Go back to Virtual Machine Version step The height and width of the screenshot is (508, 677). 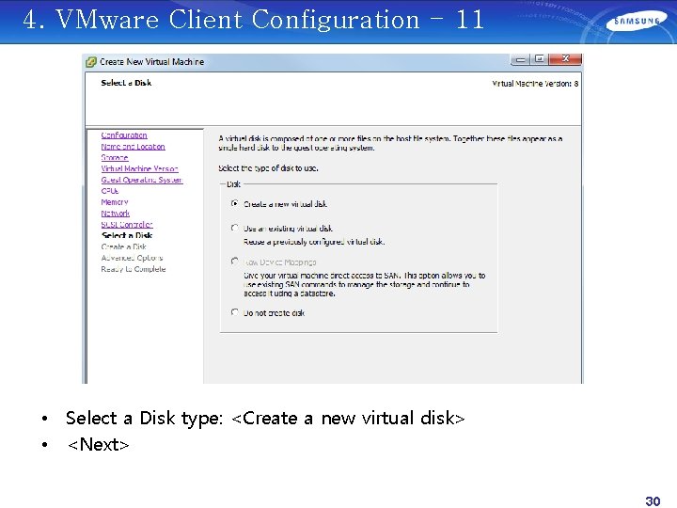coord(139,169)
